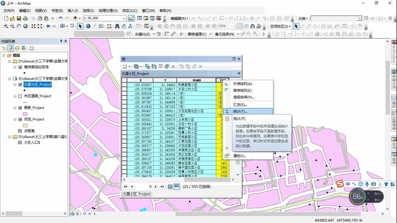Toggle the 河流_Project layer visibility
Screen dimensions: 397x223
click(x=20, y=119)
